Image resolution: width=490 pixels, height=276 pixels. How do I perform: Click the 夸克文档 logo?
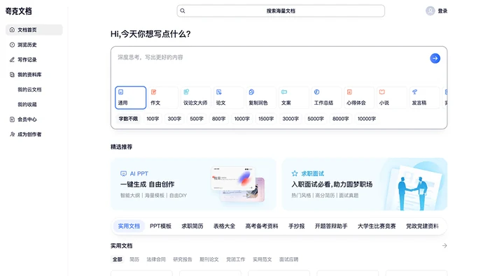[18, 11]
